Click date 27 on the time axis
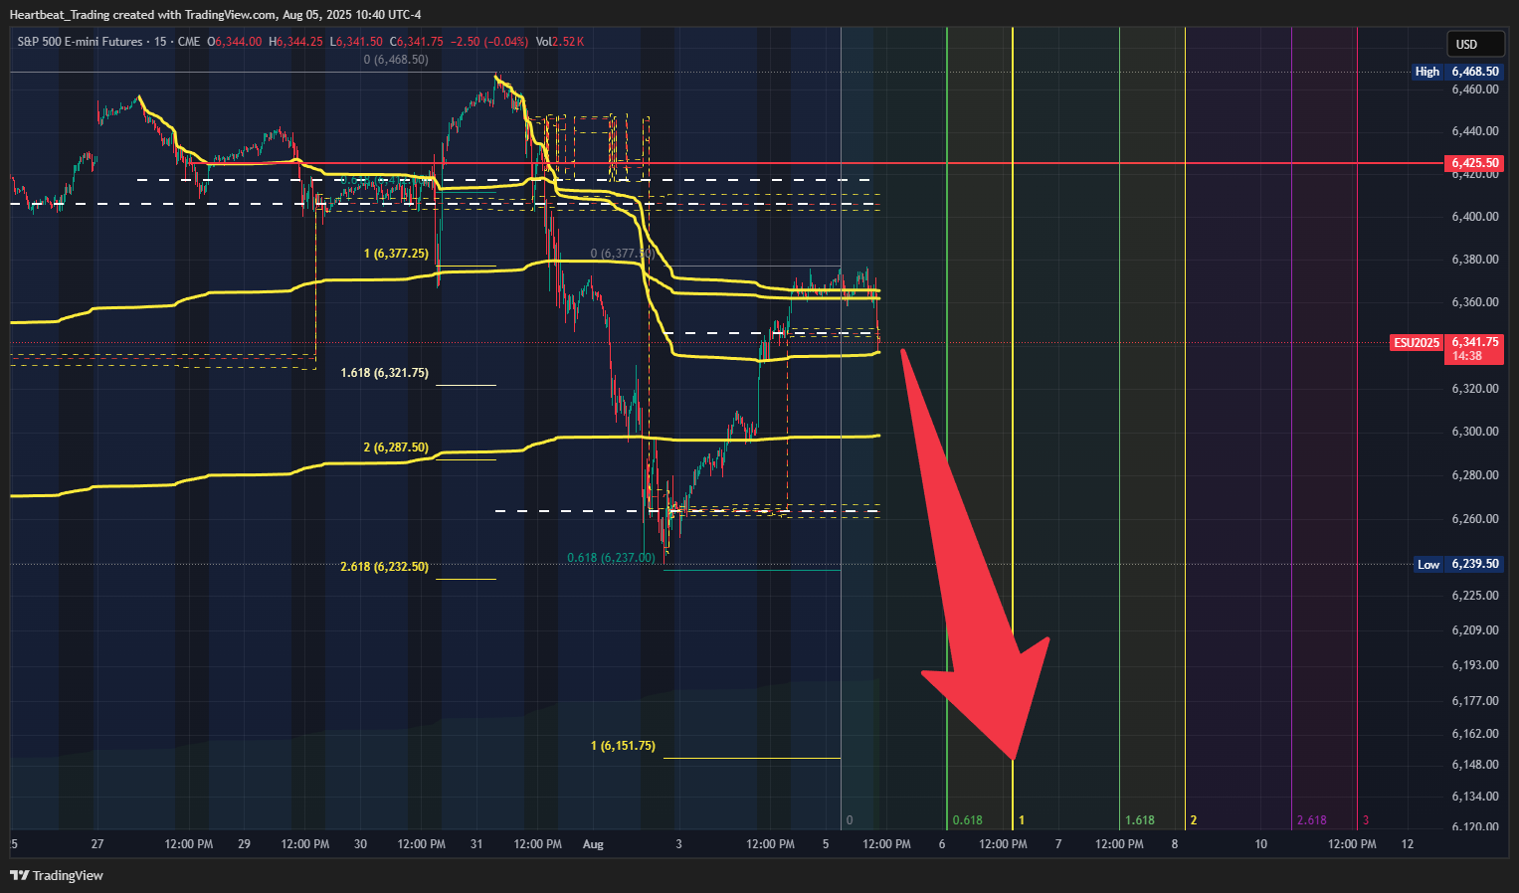 click(97, 844)
